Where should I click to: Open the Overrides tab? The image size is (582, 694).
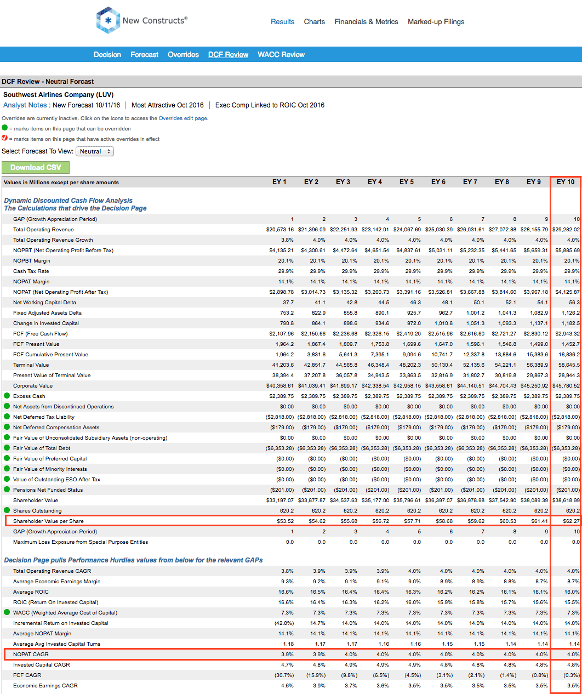pyautogui.click(x=184, y=55)
